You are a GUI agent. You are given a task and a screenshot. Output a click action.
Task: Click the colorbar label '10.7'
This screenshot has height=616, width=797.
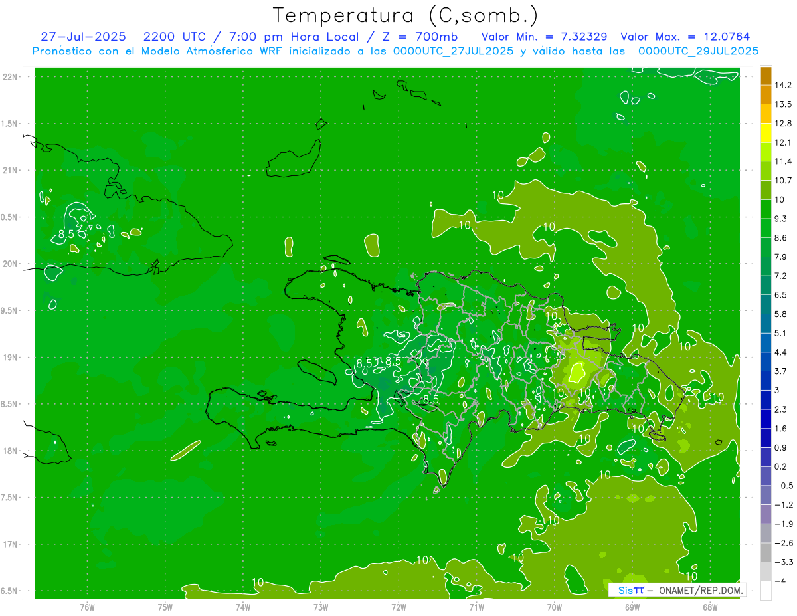[x=783, y=181]
